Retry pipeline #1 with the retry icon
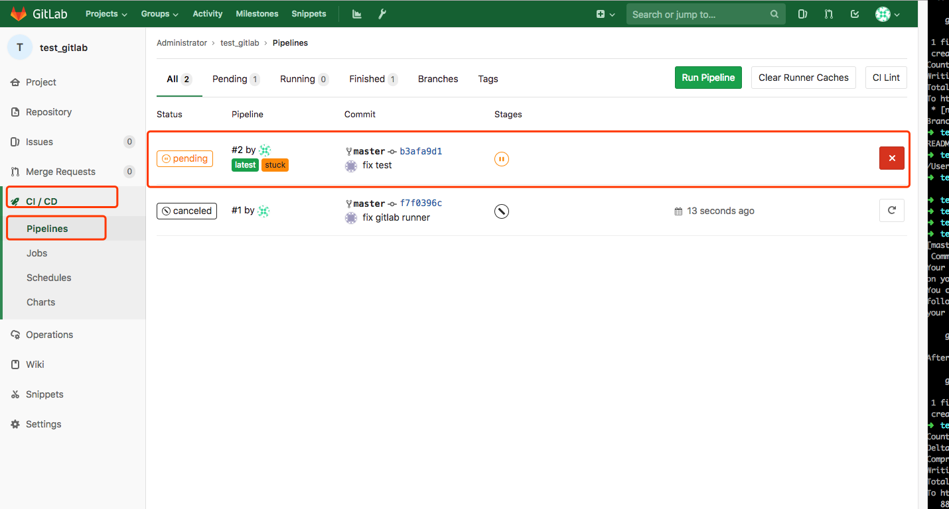The height and width of the screenshot is (509, 949). tap(892, 211)
